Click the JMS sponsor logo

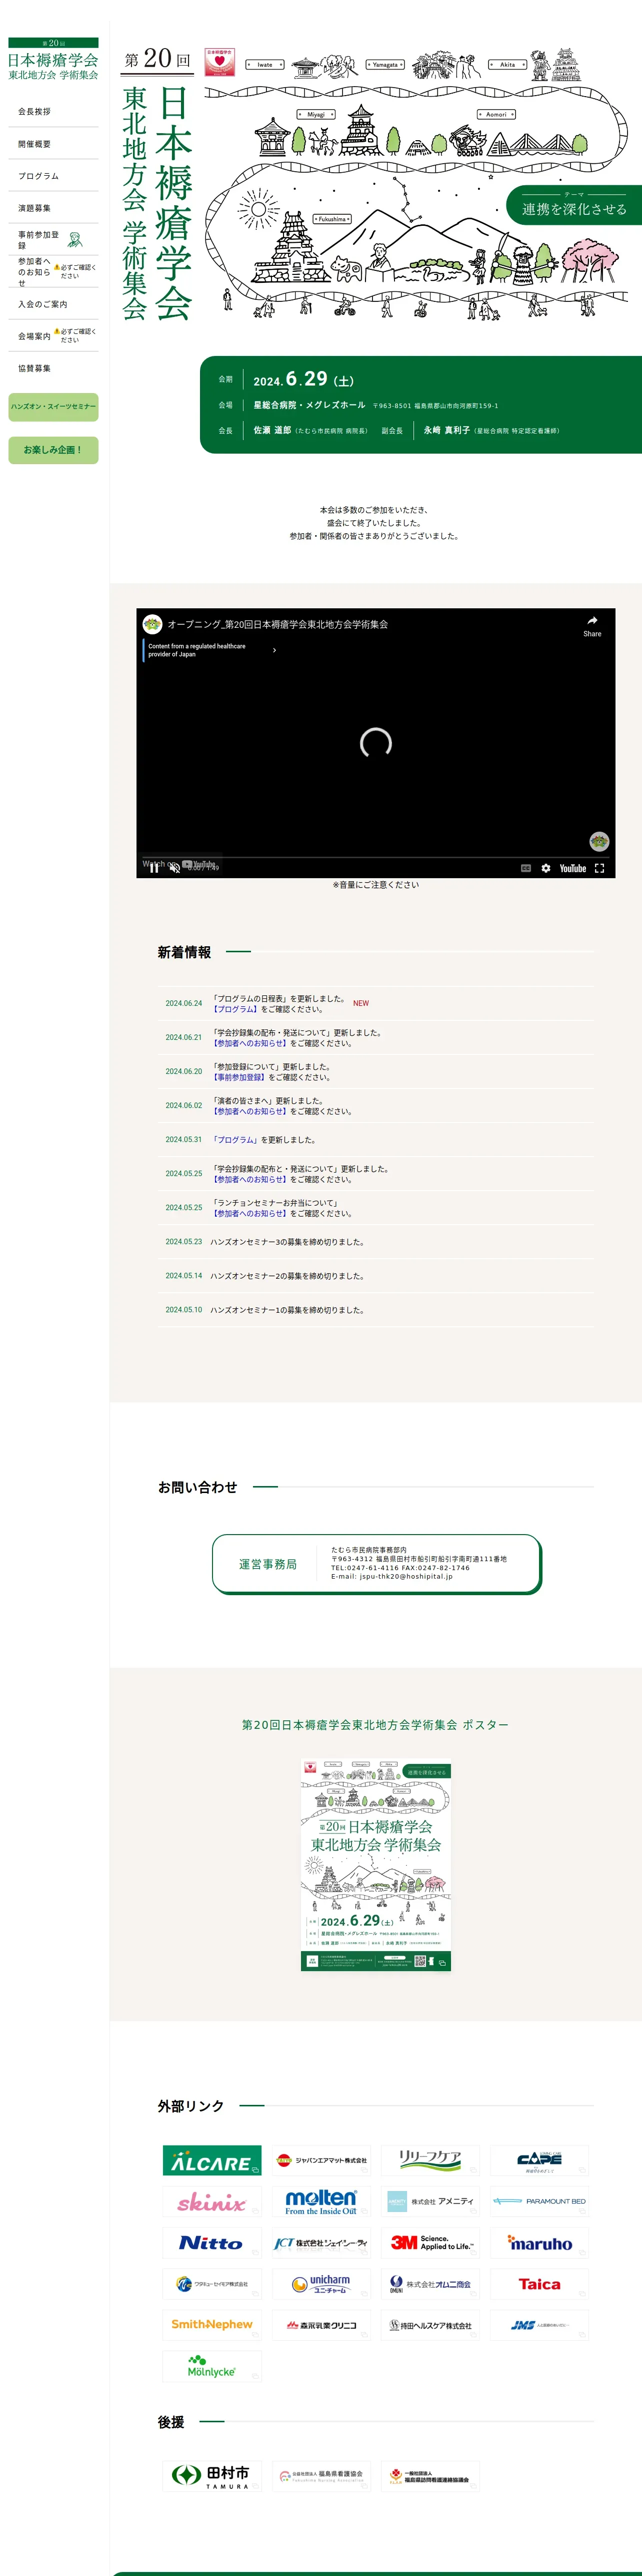[539, 2325]
